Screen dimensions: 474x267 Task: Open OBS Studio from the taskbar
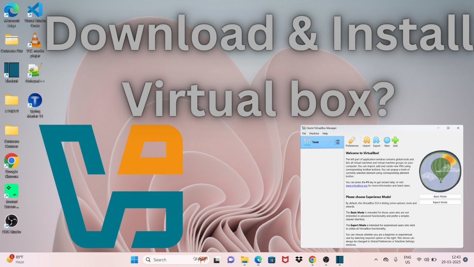click(x=326, y=260)
